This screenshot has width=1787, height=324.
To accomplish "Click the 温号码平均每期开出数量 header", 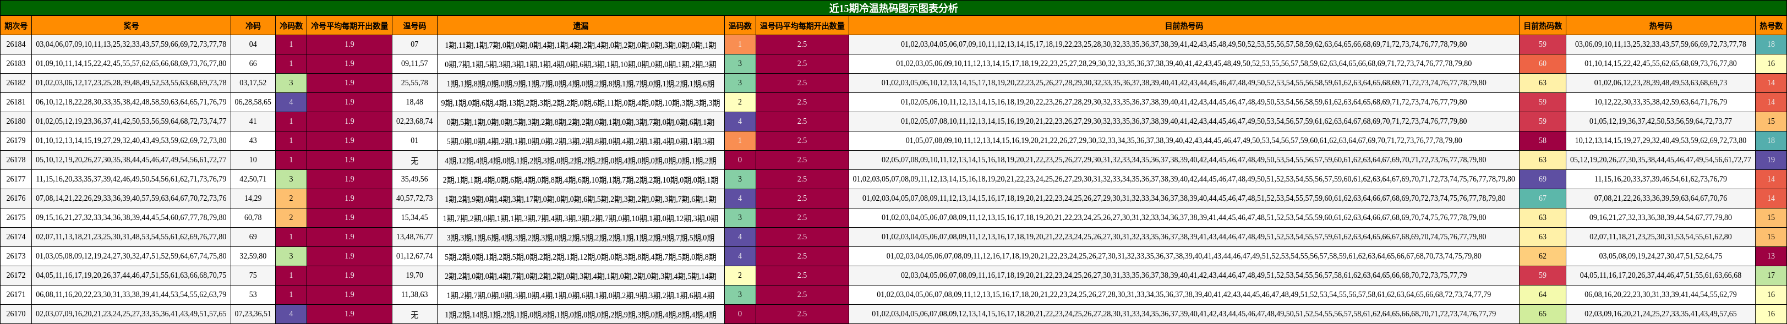I will 802,26.
